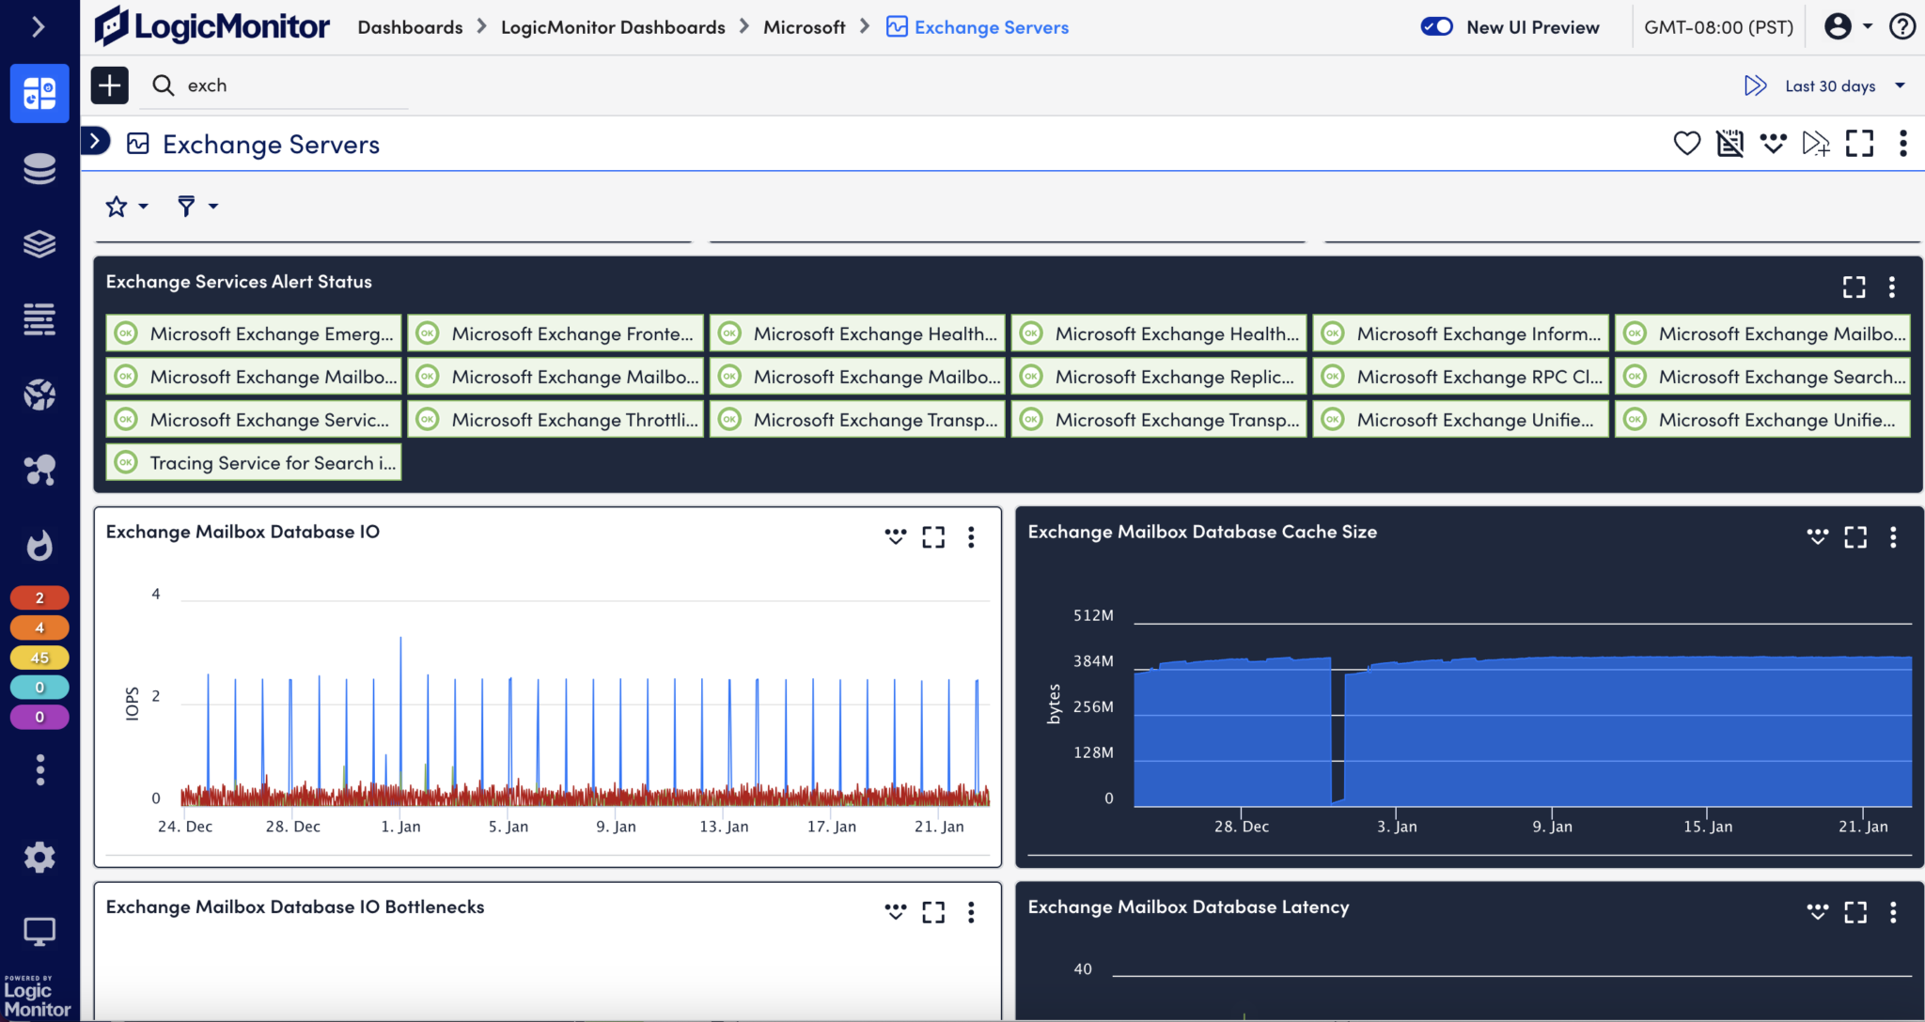This screenshot has width=1925, height=1022.
Task: Enter fullscreen mode for the dashboard
Action: (1860, 143)
